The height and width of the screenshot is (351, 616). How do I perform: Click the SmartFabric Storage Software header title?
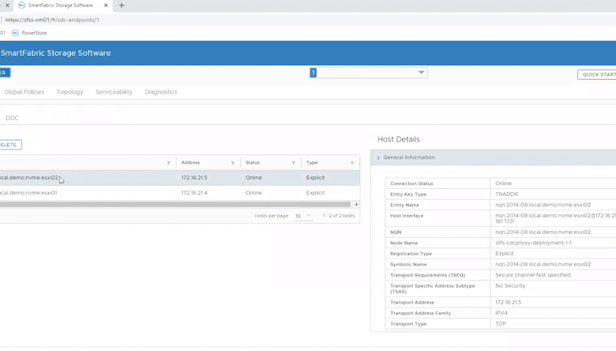[x=56, y=53]
